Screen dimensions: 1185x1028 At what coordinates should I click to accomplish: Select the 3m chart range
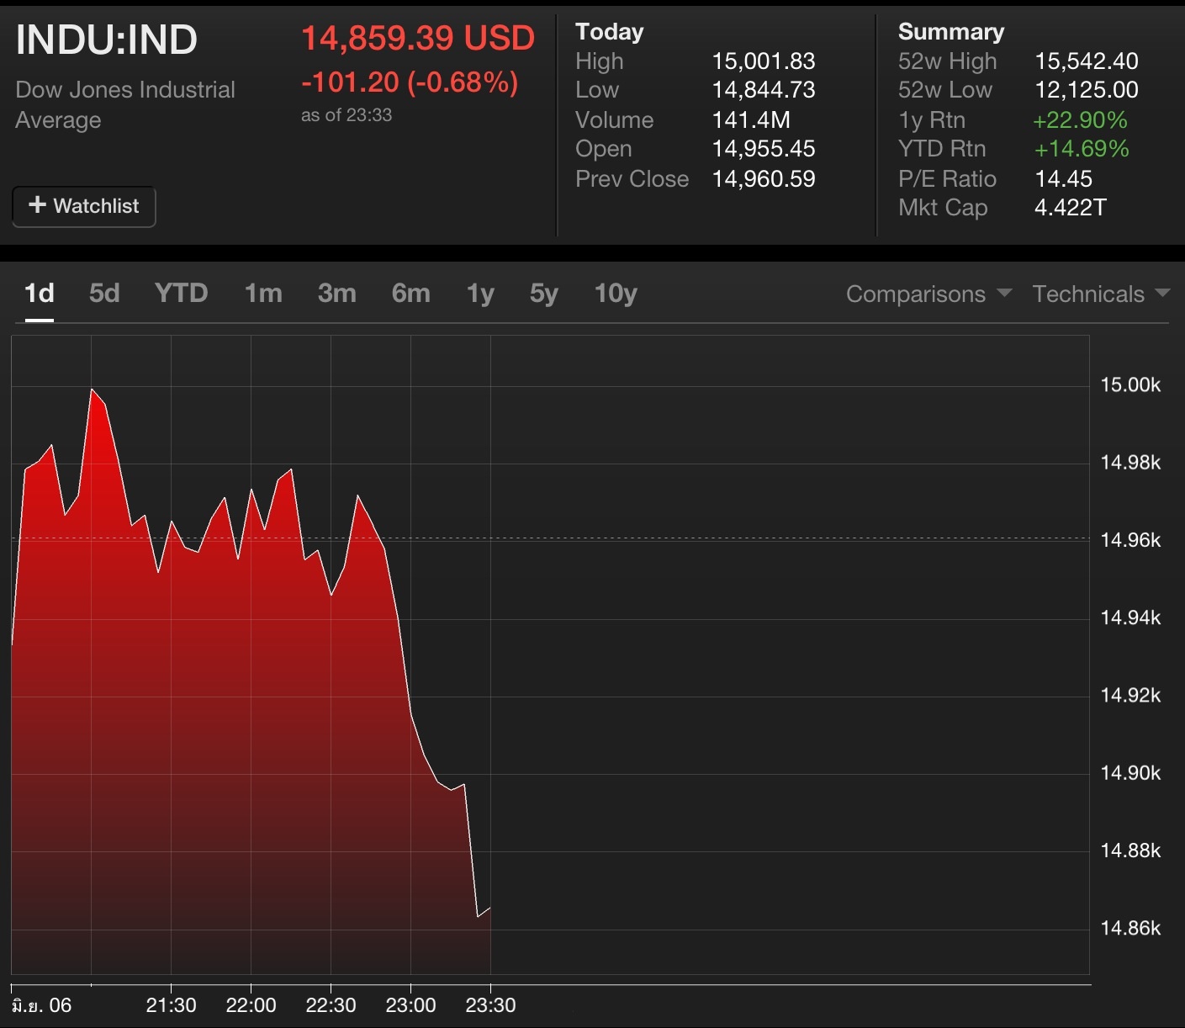click(x=337, y=293)
